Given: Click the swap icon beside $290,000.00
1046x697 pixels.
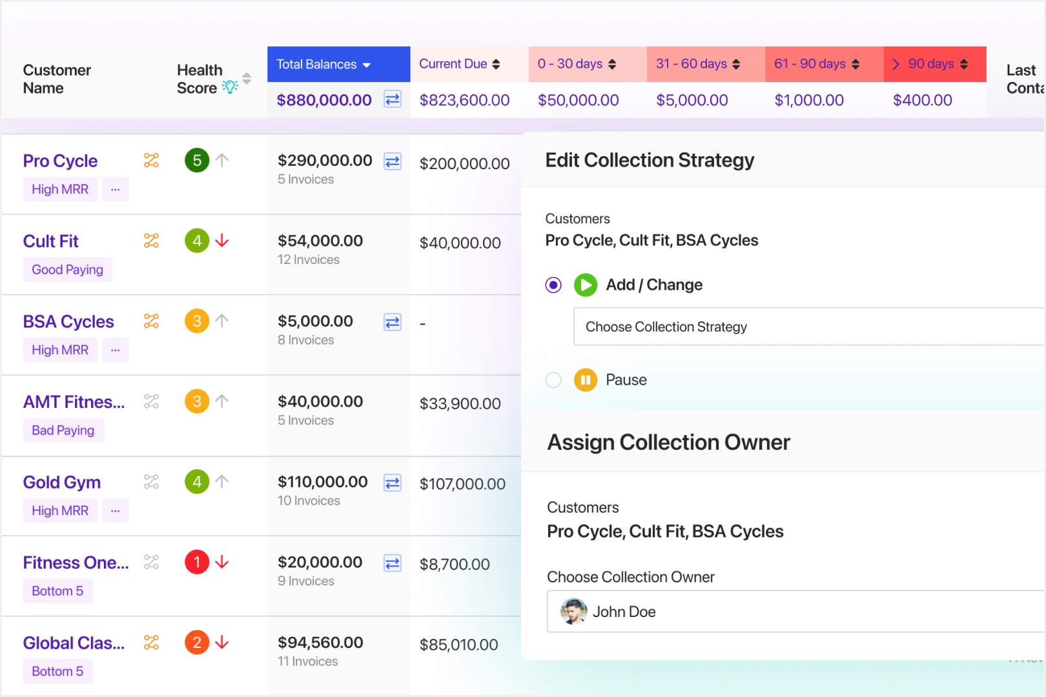Looking at the screenshot, I should tap(393, 161).
